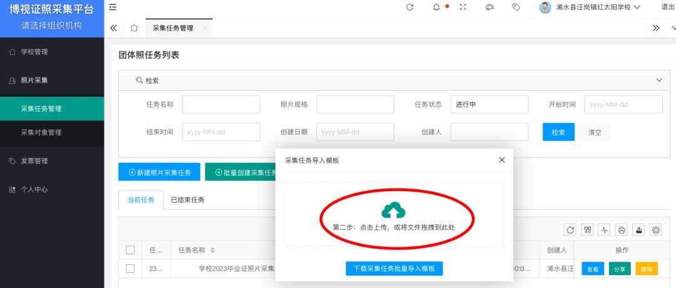
Task: Refresh the task table with toolbar icon
Action: click(570, 230)
